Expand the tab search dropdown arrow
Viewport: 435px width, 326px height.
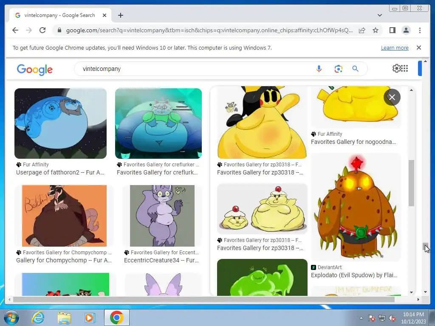pyautogui.click(x=379, y=15)
